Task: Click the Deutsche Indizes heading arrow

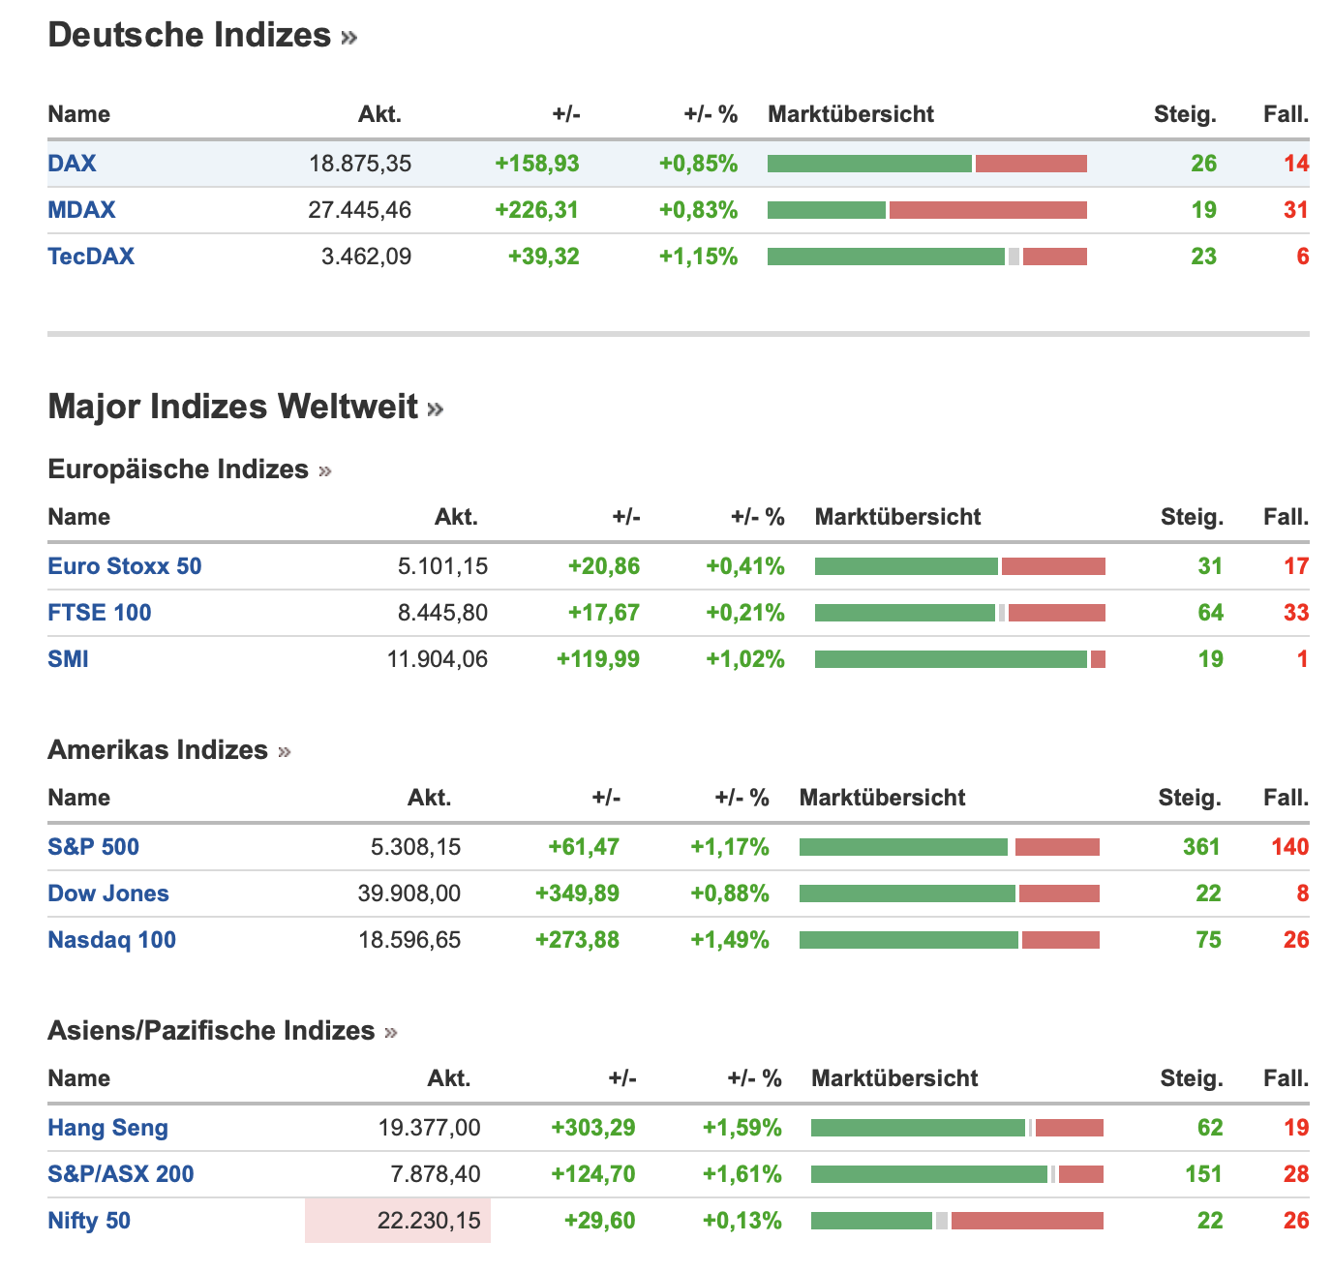Action: pos(349,38)
